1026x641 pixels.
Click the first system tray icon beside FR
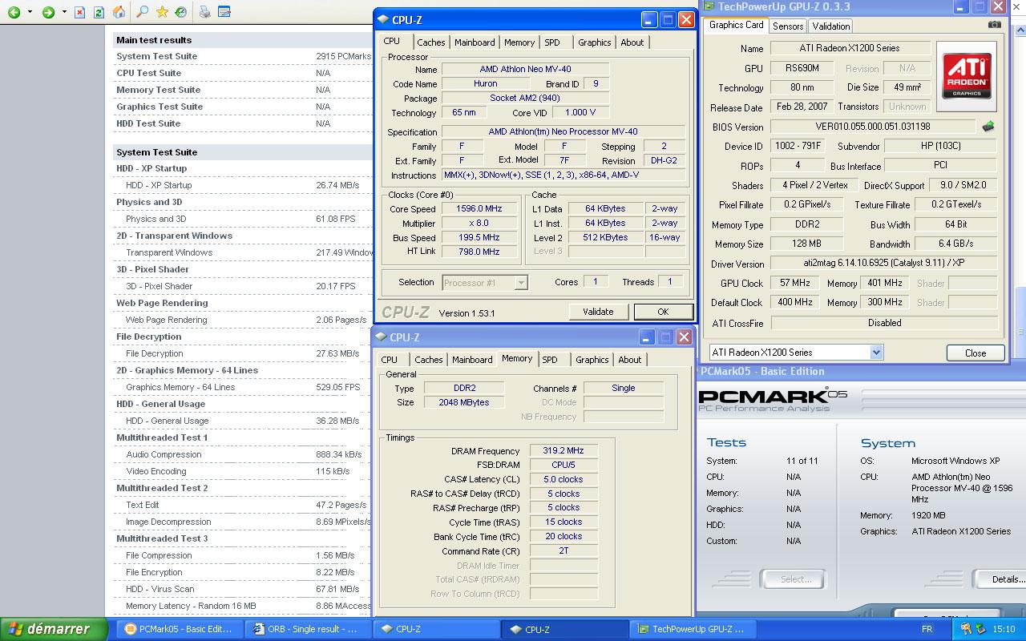[966, 629]
